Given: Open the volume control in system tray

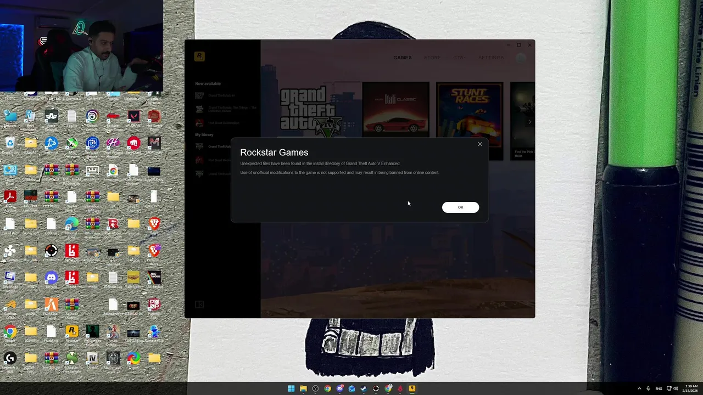Looking at the screenshot, I should [x=676, y=388].
